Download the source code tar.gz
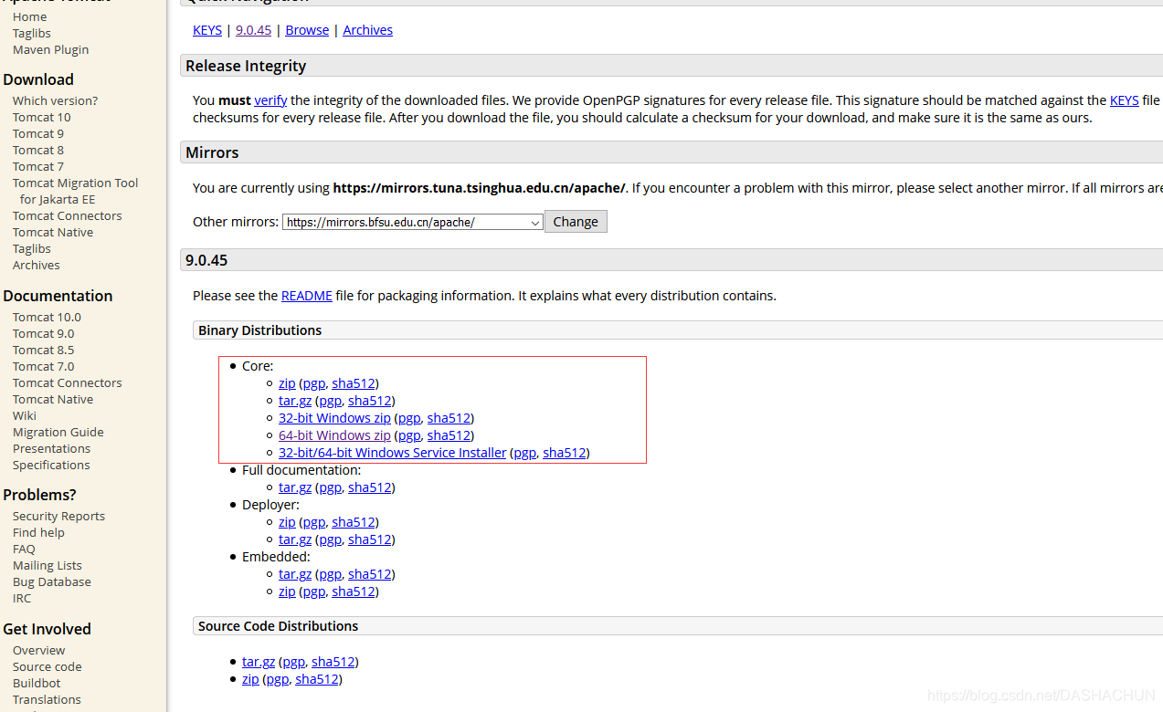 point(259,662)
